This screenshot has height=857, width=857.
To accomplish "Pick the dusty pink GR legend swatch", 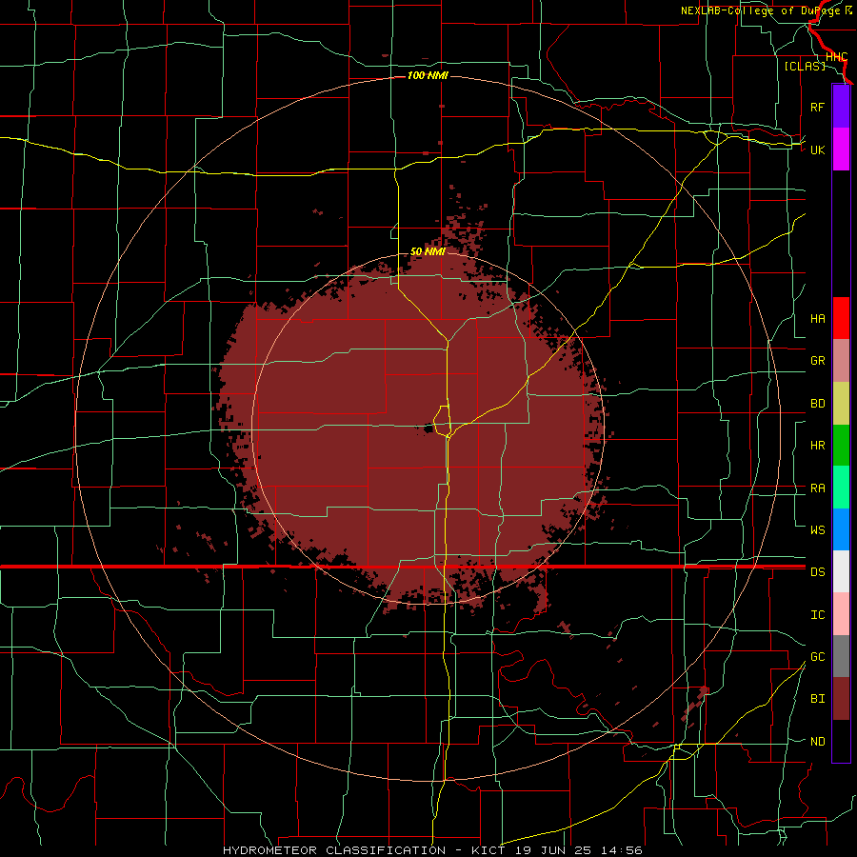I will [841, 360].
